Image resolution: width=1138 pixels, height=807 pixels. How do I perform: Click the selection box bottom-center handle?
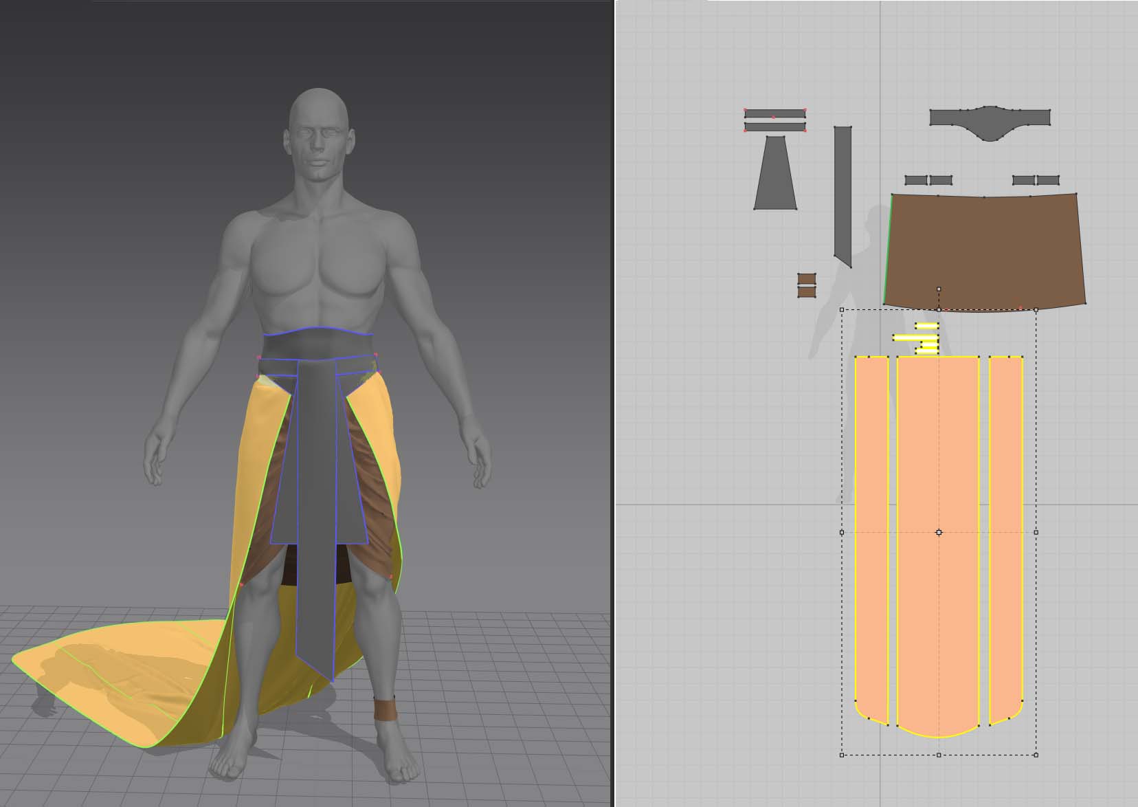point(939,755)
